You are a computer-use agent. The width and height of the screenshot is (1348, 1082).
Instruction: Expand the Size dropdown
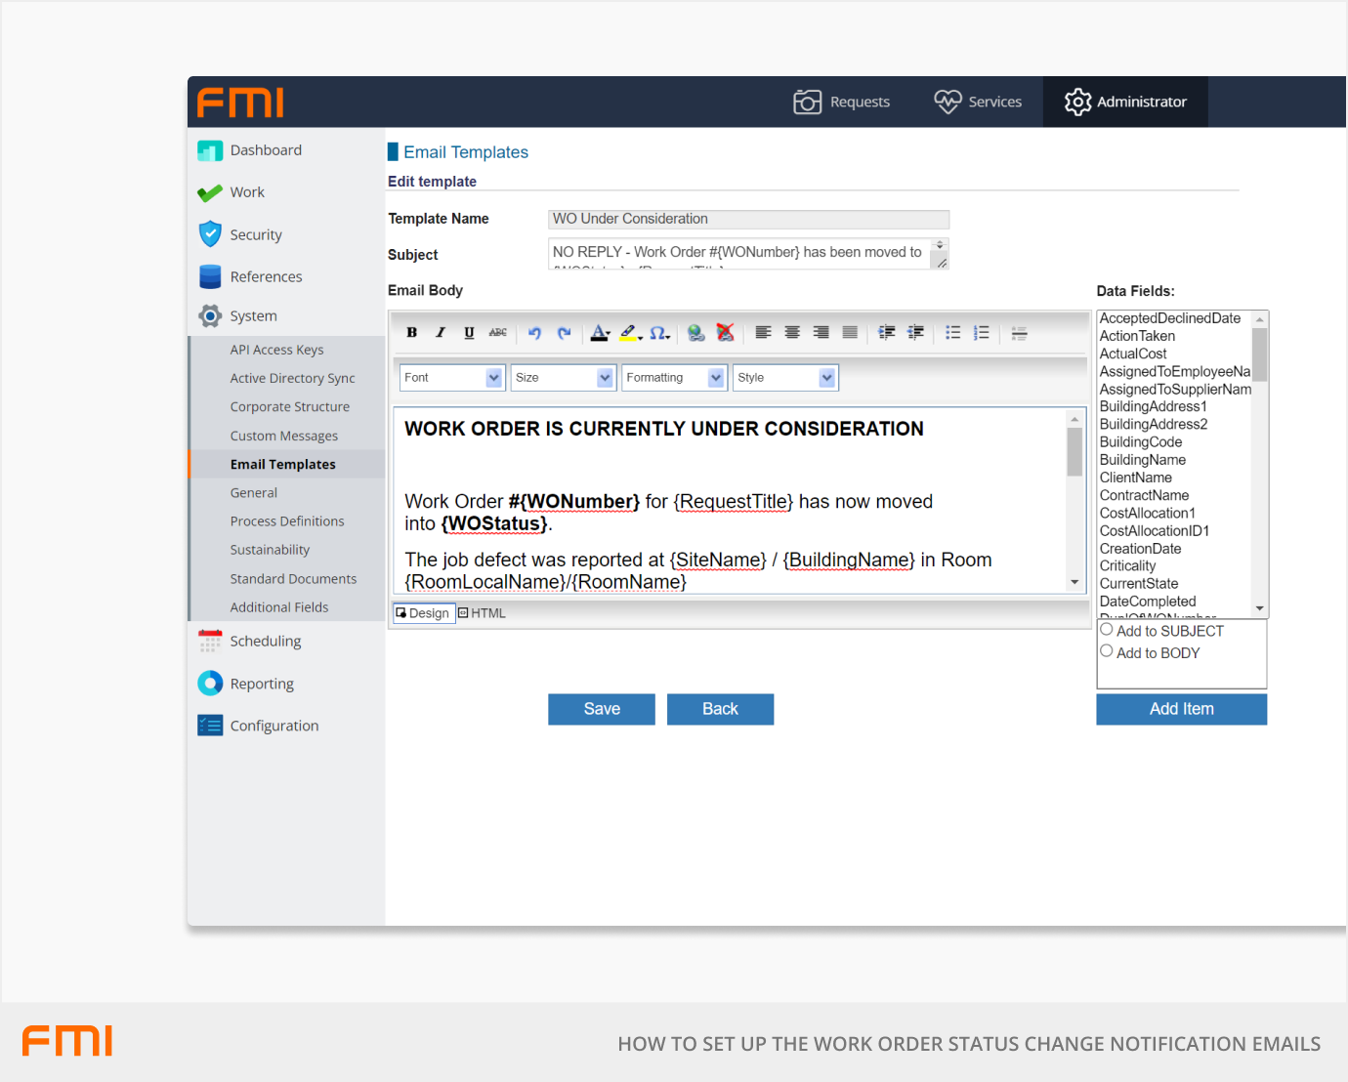pyautogui.click(x=563, y=378)
